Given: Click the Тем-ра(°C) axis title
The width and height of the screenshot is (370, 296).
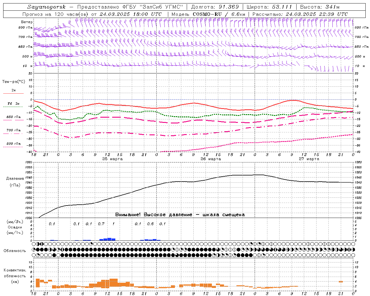Looking at the screenshot, I should coord(14,82).
